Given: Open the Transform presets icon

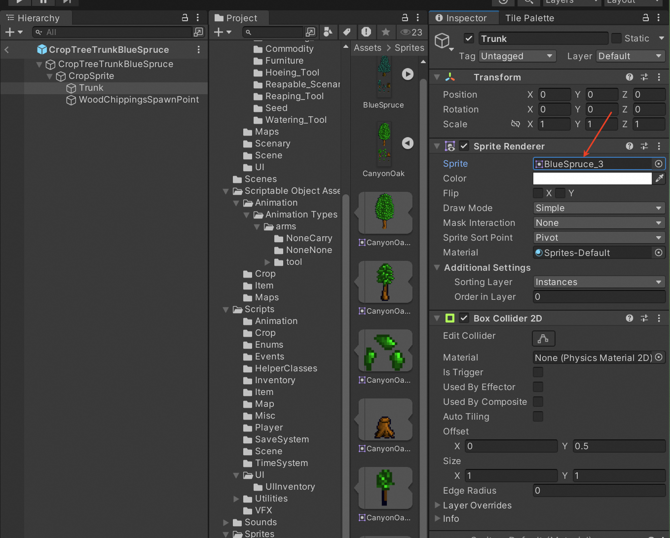Looking at the screenshot, I should tap(644, 77).
